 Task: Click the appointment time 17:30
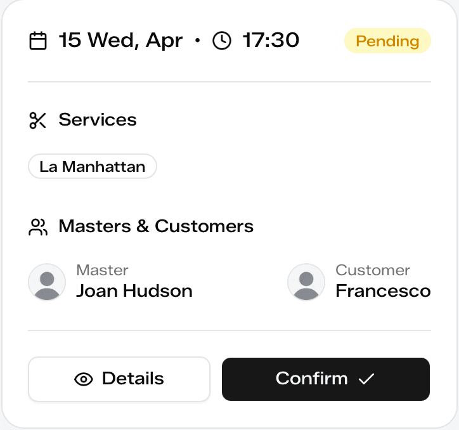[x=271, y=41]
